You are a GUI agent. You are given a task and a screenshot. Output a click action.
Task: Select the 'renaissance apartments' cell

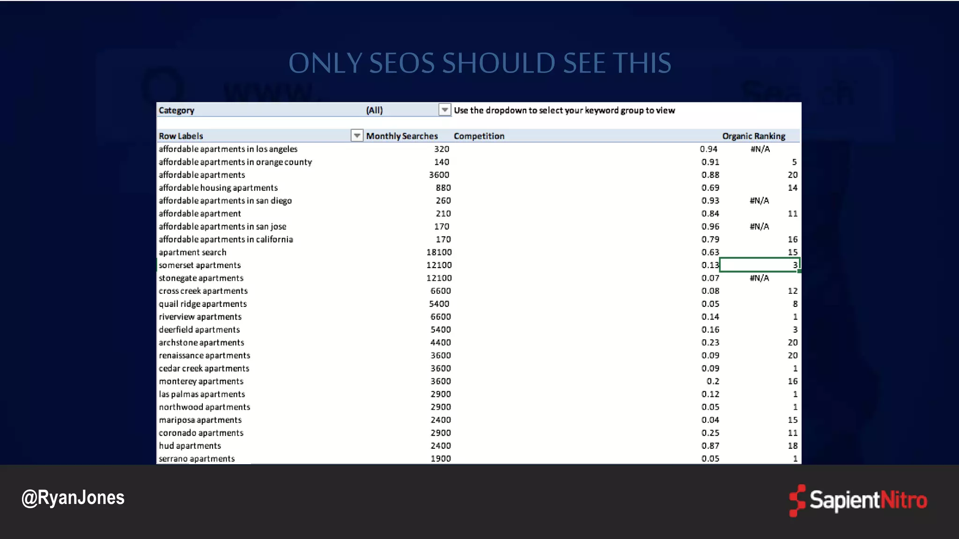coord(204,356)
